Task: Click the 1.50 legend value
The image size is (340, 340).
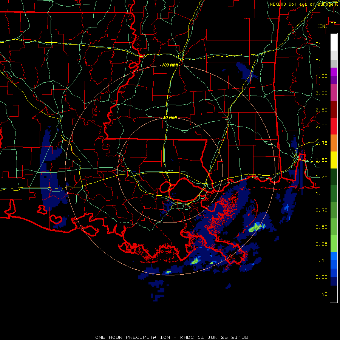Action: click(x=321, y=160)
